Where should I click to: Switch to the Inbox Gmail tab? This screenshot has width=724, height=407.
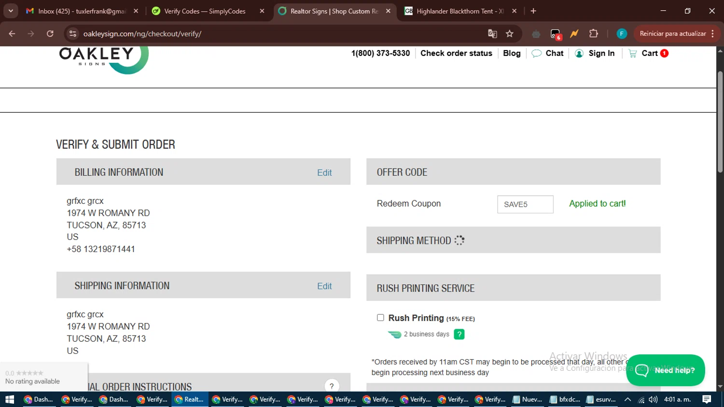pyautogui.click(x=81, y=11)
